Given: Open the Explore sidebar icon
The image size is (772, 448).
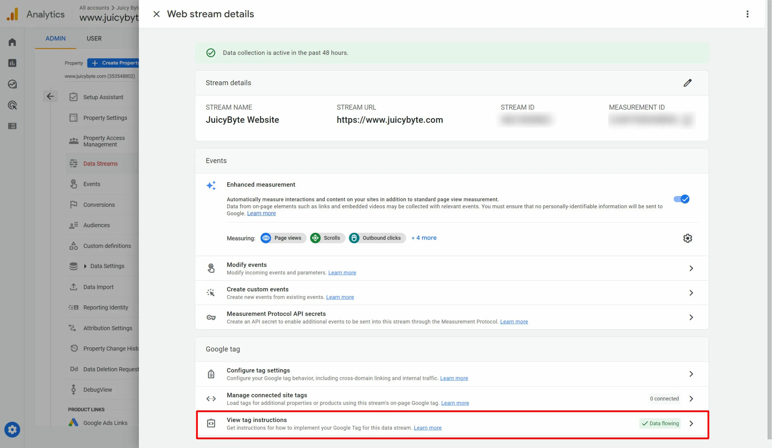Looking at the screenshot, I should point(12,84).
